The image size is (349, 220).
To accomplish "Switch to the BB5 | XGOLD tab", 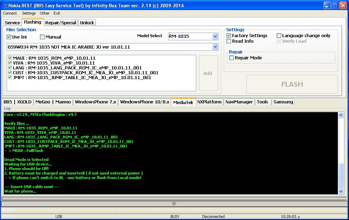I will [x=17, y=102].
